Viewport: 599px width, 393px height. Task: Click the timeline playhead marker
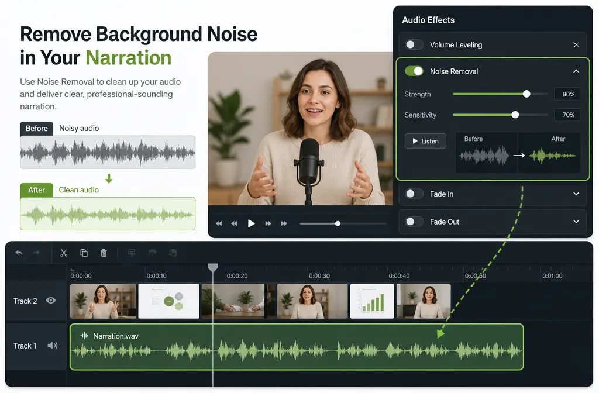213,268
